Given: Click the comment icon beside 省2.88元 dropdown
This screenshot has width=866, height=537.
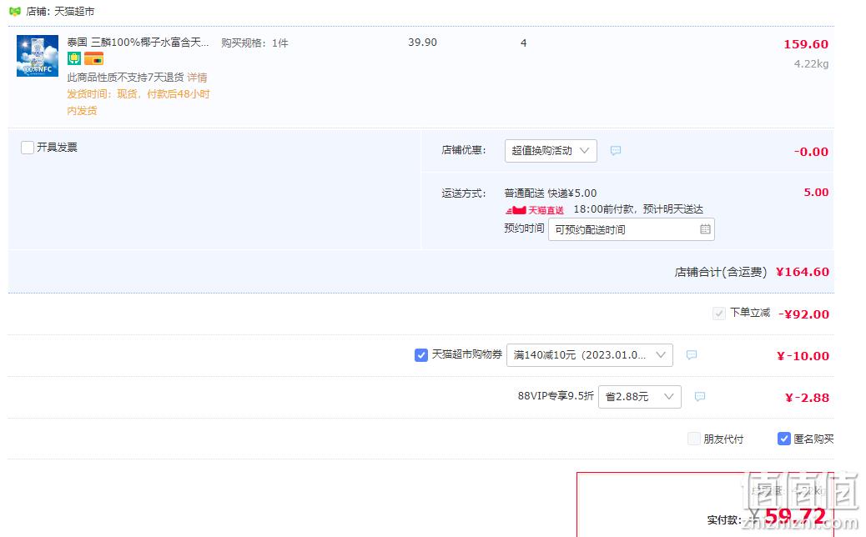Looking at the screenshot, I should (x=700, y=397).
